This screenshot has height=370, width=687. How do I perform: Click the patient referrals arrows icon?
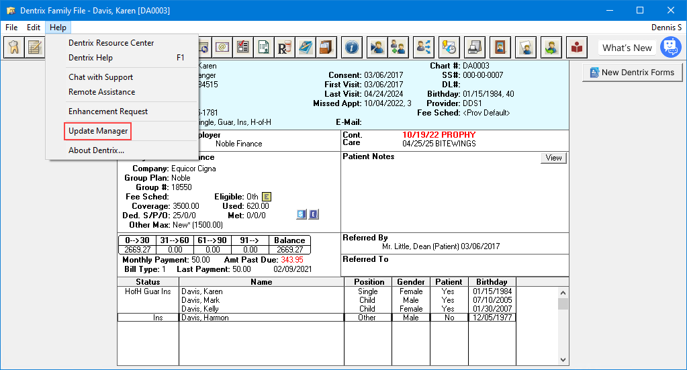(424, 47)
